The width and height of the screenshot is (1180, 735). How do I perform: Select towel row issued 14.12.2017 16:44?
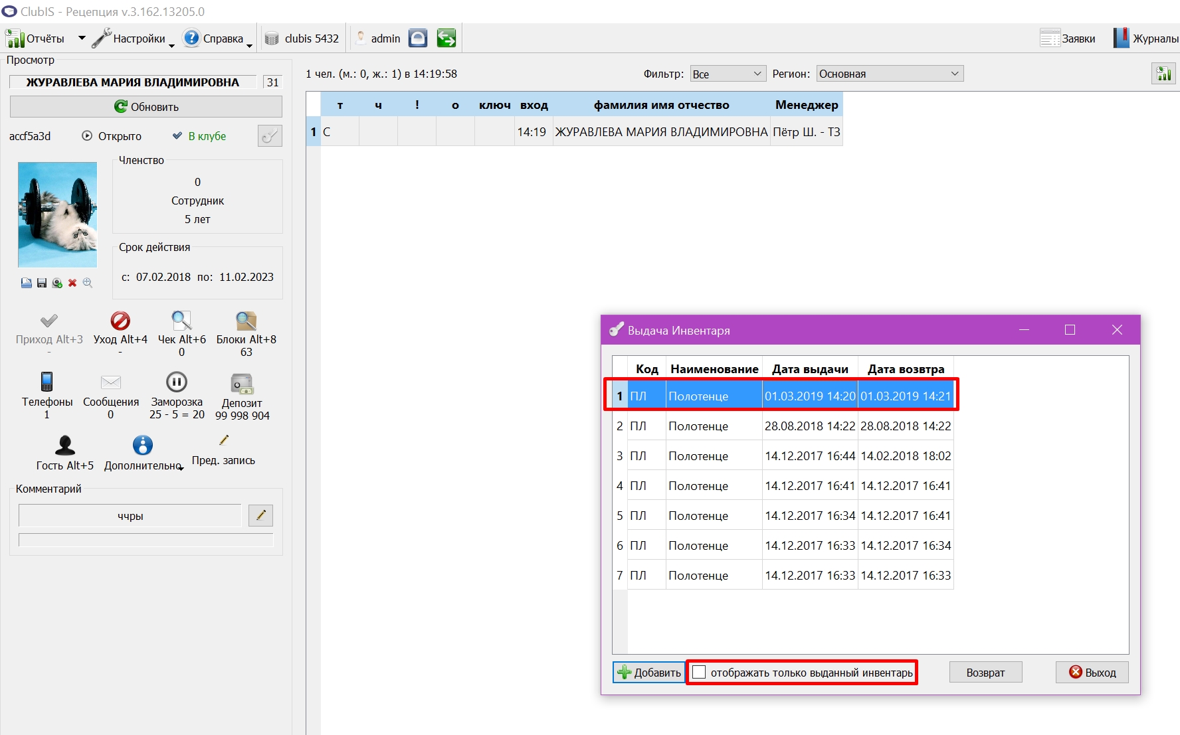click(783, 456)
